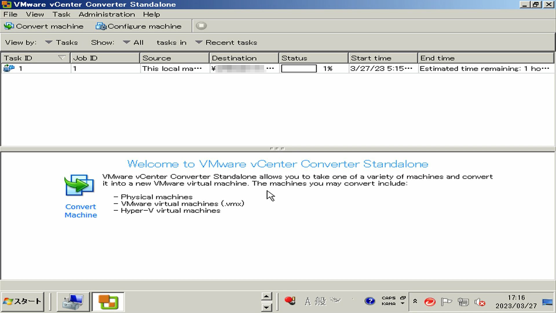Open the View menu
Viewport: 556px width, 313px height.
(x=35, y=14)
